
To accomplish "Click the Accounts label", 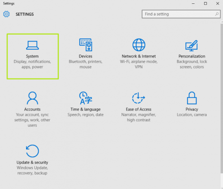I will (32, 109).
